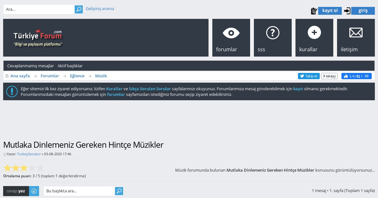The width and height of the screenshot is (378, 198).
Task: Click the forumlar link in the notice
Action: 116,94
